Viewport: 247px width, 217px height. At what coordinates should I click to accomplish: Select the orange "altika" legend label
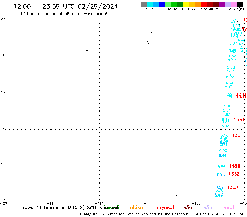click(x=136, y=207)
